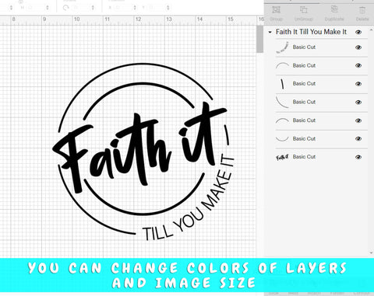Hide the Faith It Till You Make It group
Screen dimensions: 374x296
coord(358,32)
